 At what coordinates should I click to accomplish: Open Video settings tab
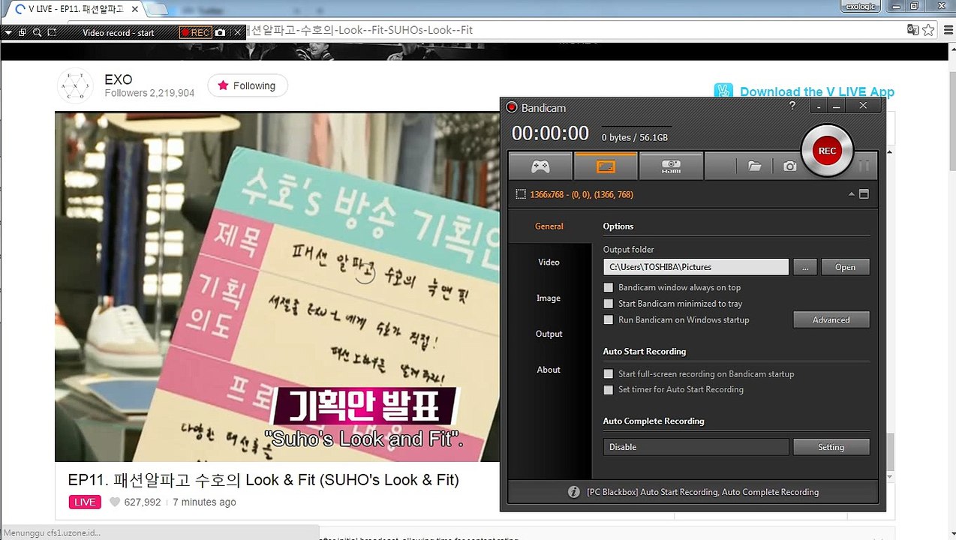pyautogui.click(x=549, y=262)
